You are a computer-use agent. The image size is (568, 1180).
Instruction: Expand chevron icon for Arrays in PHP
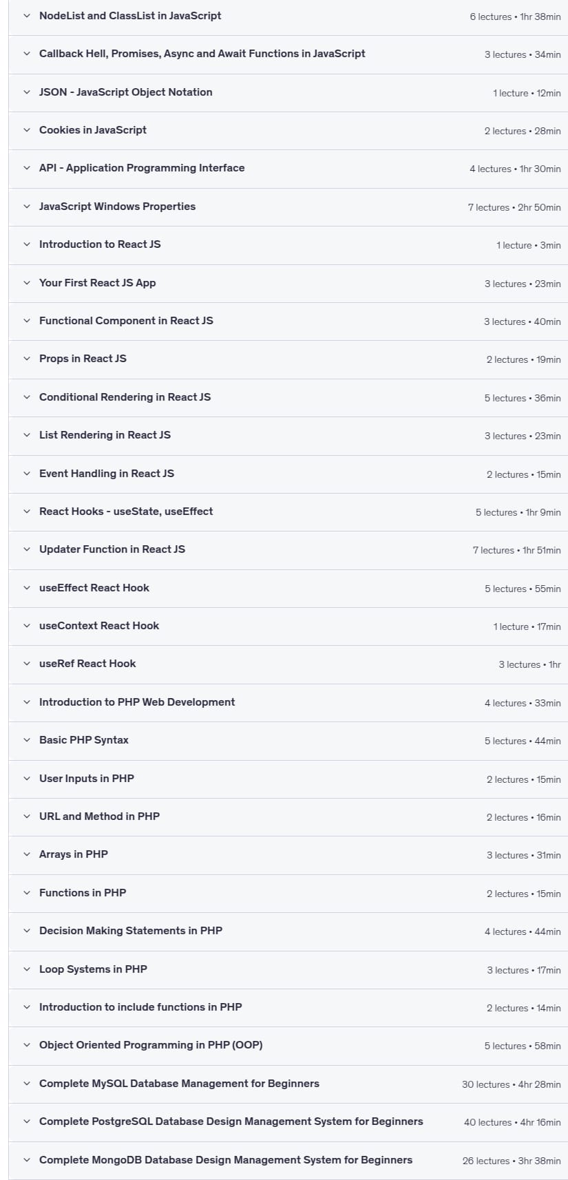(x=27, y=854)
